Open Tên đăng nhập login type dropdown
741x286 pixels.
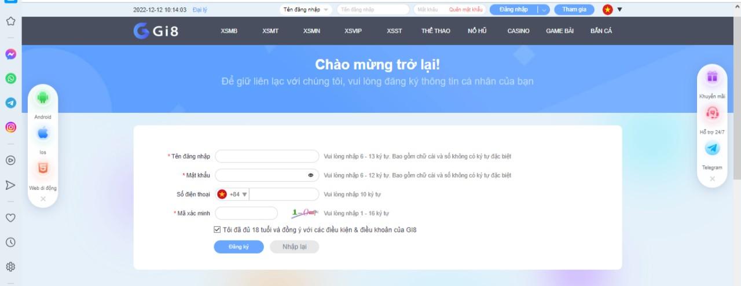point(306,9)
